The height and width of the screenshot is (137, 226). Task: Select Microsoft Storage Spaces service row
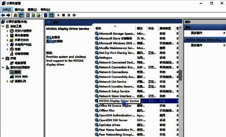click(136, 34)
